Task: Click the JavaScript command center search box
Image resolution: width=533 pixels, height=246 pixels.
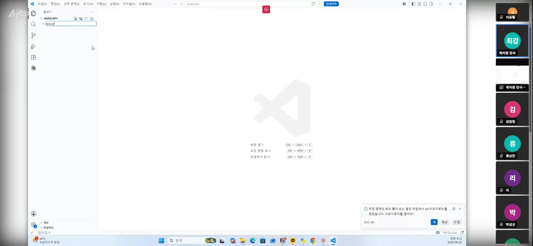Action: pyautogui.click(x=247, y=4)
